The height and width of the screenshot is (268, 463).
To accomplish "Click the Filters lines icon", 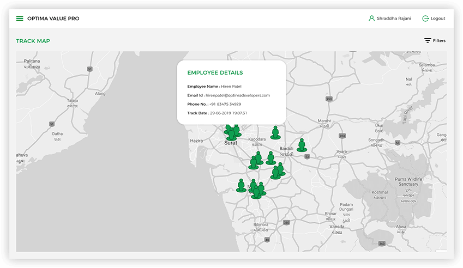I will coord(428,41).
